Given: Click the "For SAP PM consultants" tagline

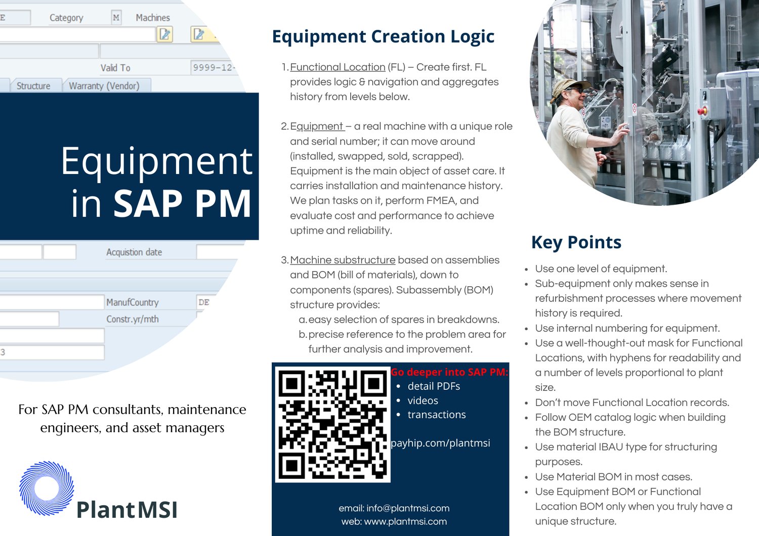Looking at the screenshot, I should (x=132, y=418).
